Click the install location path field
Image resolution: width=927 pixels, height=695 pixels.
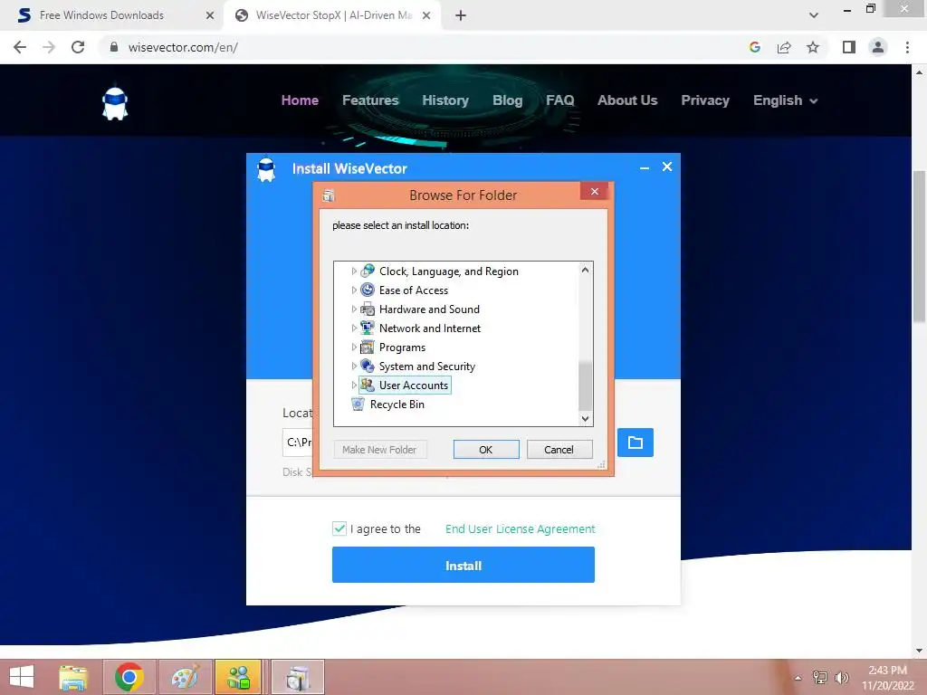click(297, 442)
